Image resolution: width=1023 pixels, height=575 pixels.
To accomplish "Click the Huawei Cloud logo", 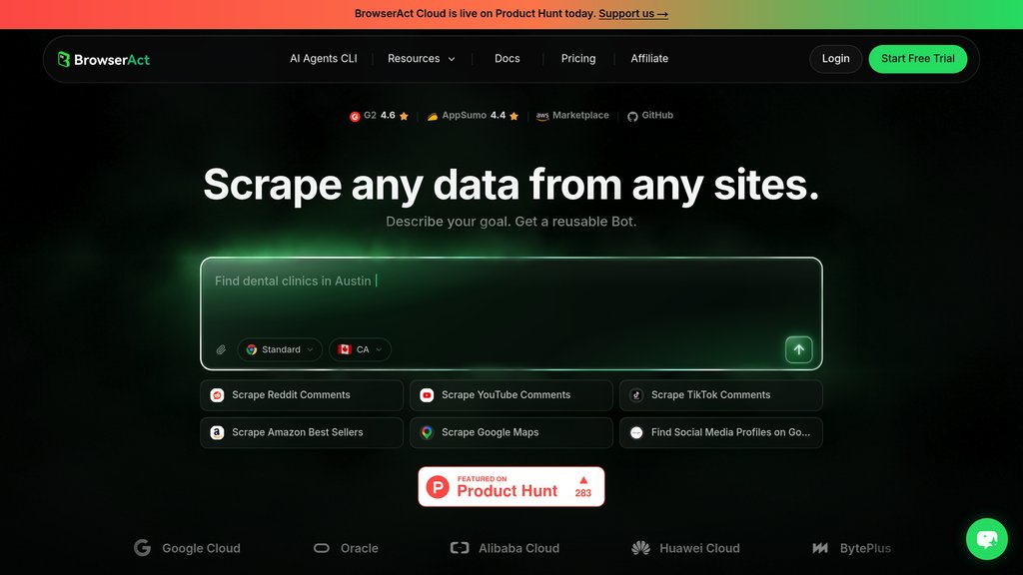I will tap(685, 548).
